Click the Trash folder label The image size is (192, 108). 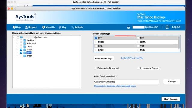29,56
